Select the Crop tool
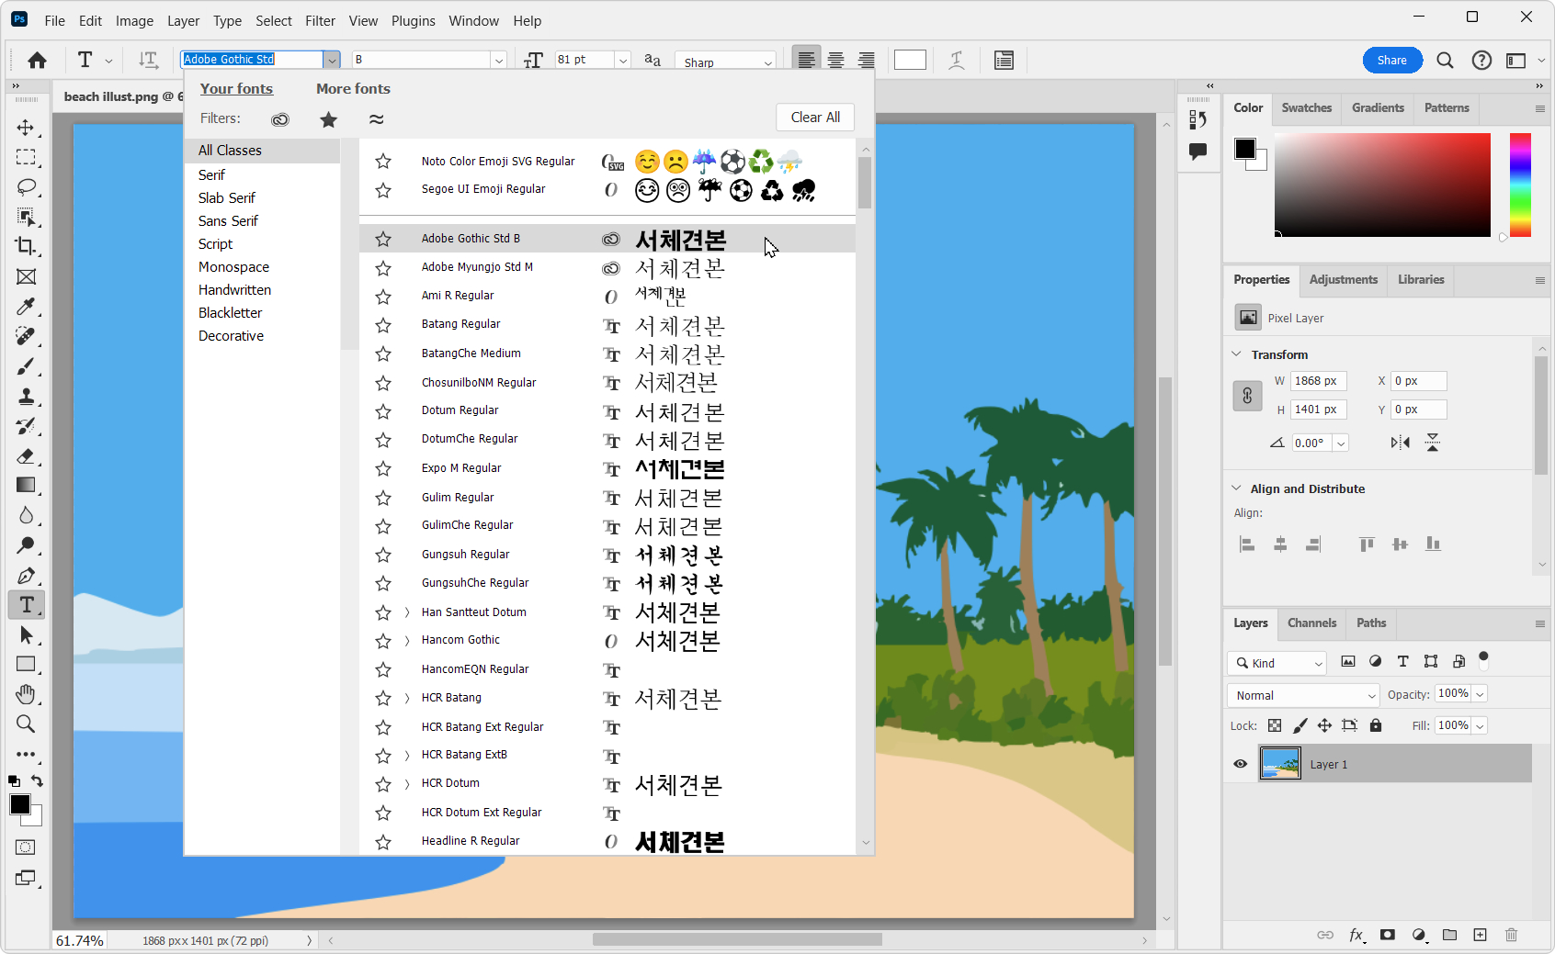The height and width of the screenshot is (954, 1555). coord(26,246)
